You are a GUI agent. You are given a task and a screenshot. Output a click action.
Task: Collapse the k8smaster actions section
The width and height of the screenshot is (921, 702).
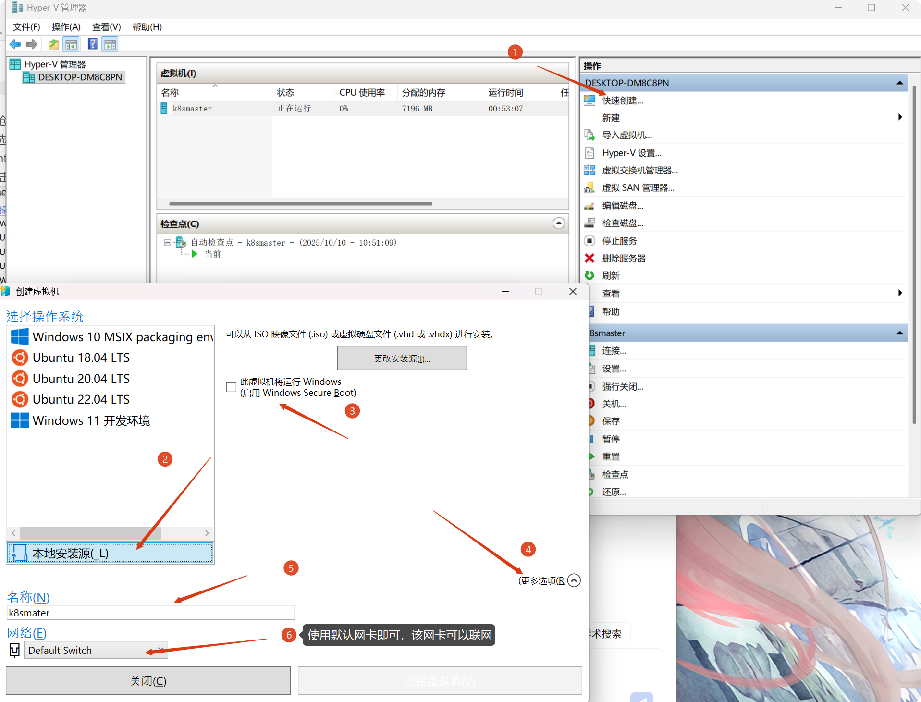pyautogui.click(x=899, y=333)
